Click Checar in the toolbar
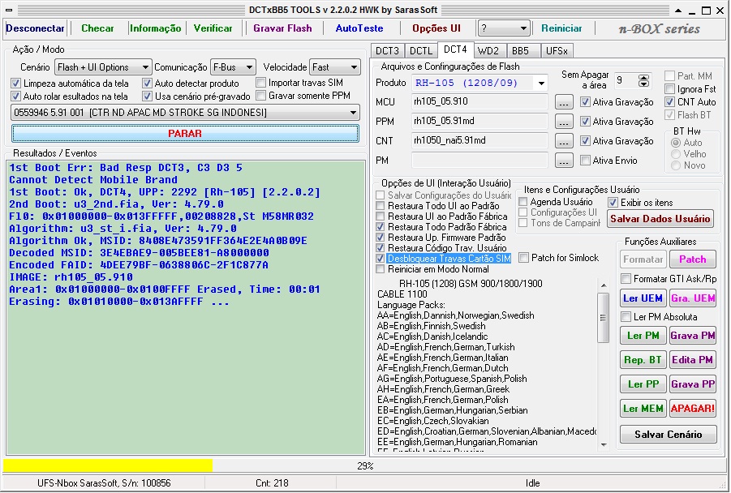The image size is (731, 493). tap(97, 28)
